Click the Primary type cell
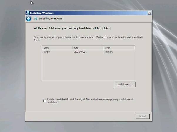 coord(109,52)
